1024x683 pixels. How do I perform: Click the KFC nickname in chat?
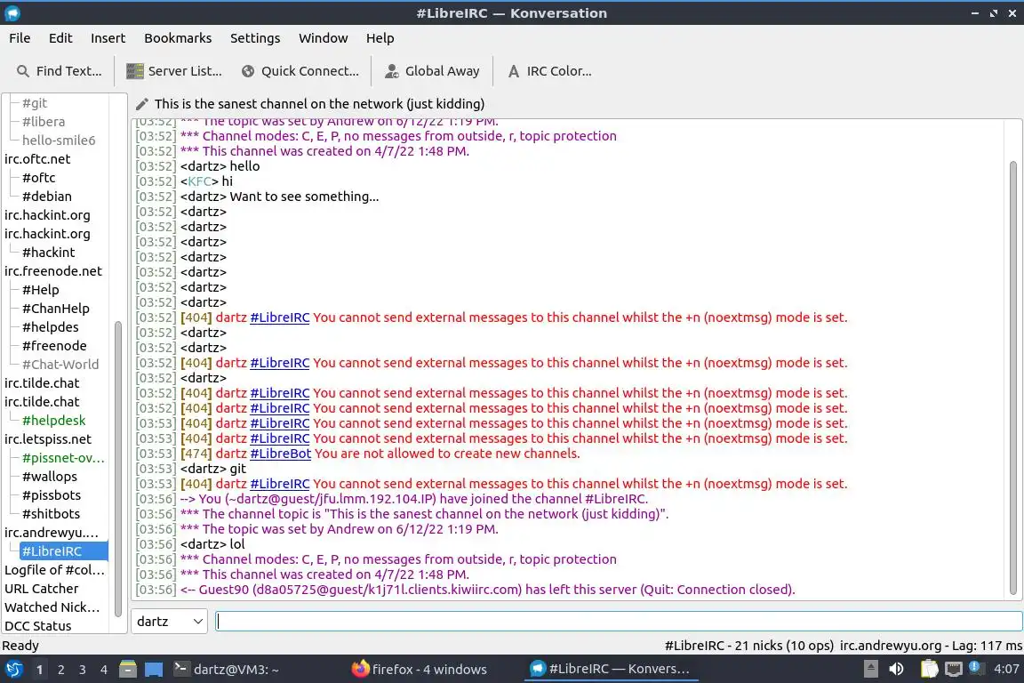[200, 181]
